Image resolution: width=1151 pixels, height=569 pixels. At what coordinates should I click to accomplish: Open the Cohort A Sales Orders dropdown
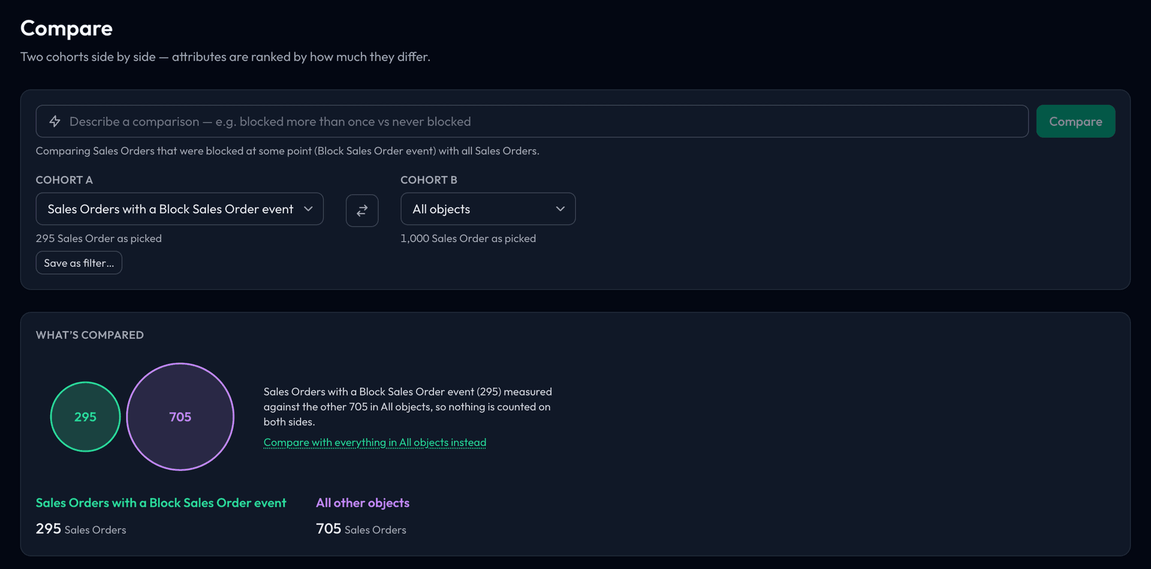click(180, 209)
